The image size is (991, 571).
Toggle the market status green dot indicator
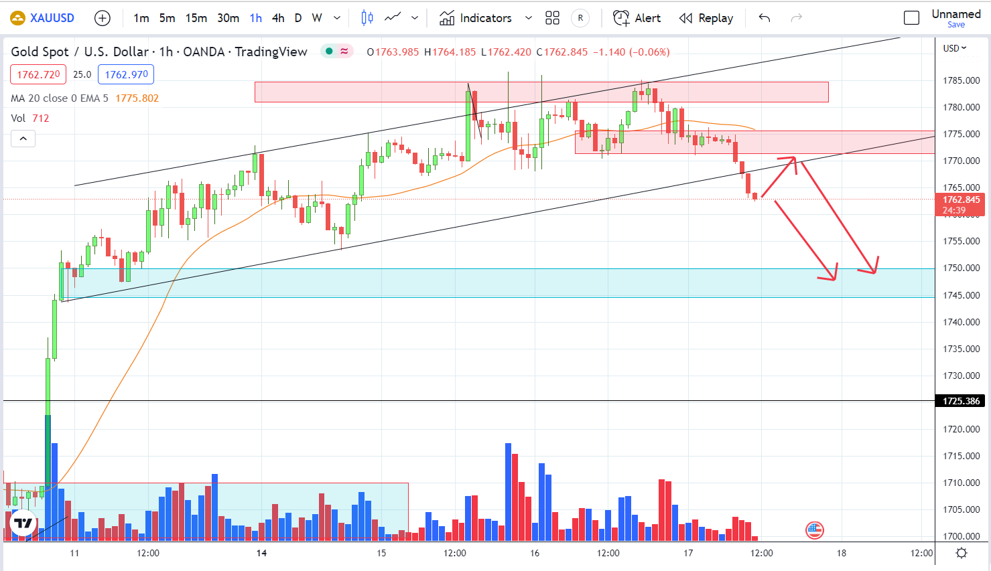329,51
